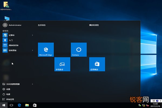This screenshot has height=108, width=162.
Task: Open the Store icon on the taskbar
Action: click(x=35, y=105)
